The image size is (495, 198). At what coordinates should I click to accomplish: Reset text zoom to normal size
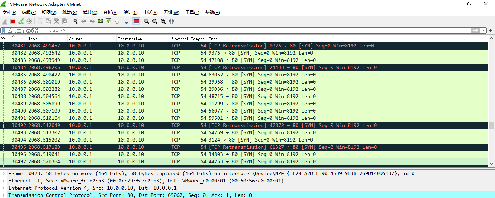click(x=163, y=21)
